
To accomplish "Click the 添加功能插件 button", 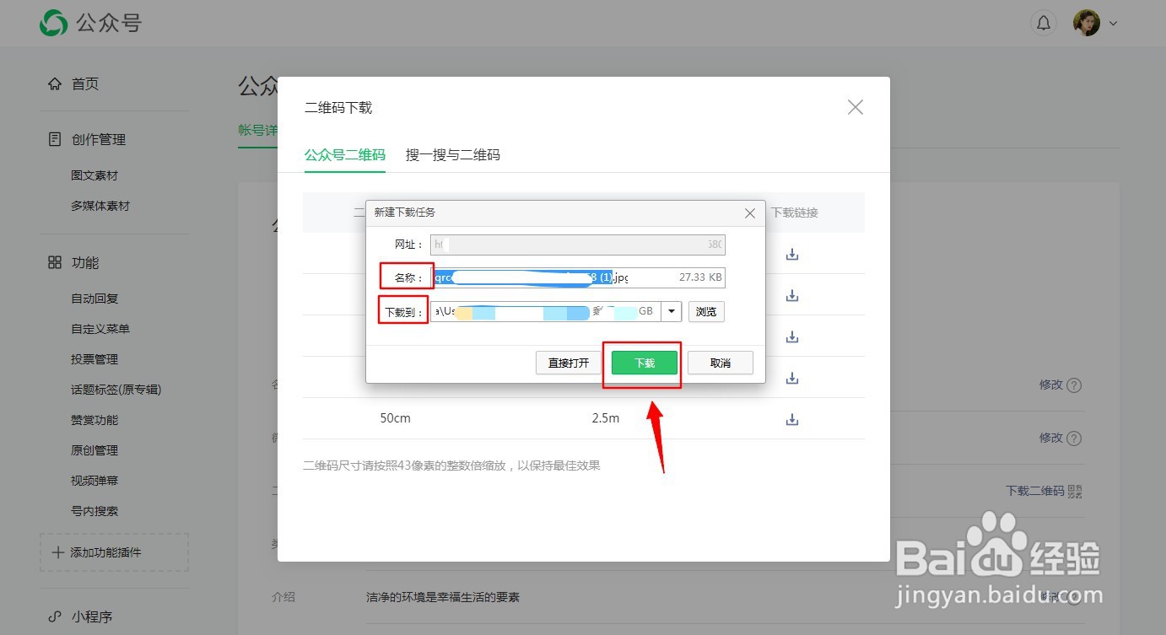I will click(x=114, y=552).
